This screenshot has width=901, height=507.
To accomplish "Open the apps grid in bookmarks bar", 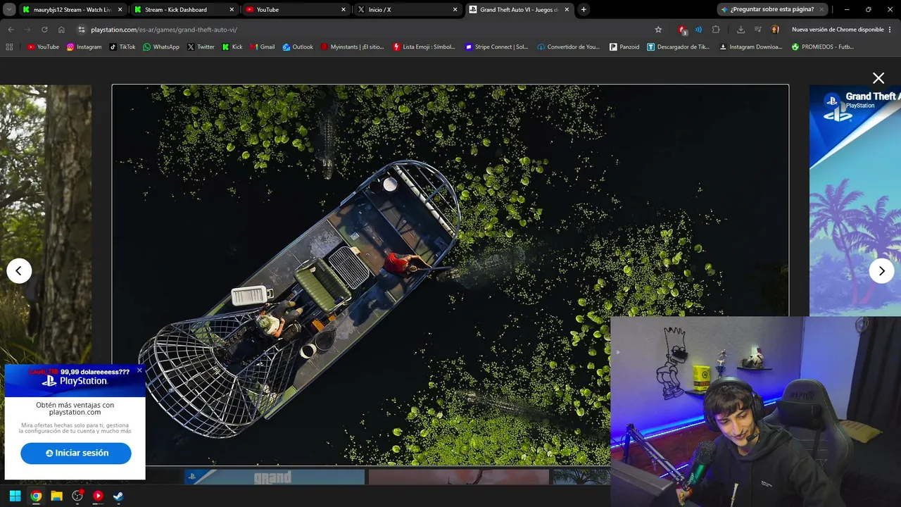I will point(9,47).
